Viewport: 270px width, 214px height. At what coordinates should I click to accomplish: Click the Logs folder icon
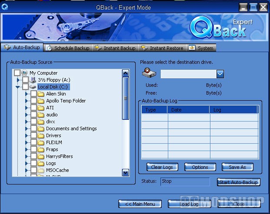tap(41, 163)
